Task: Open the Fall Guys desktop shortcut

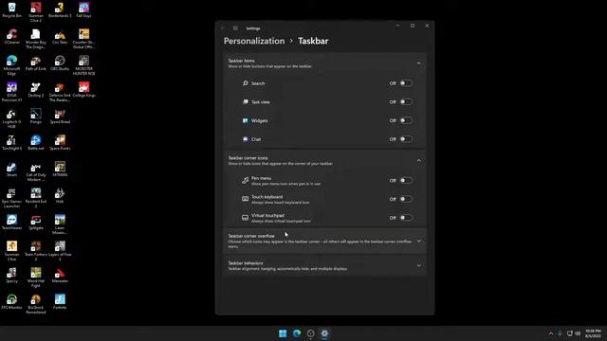Action: coord(83,10)
